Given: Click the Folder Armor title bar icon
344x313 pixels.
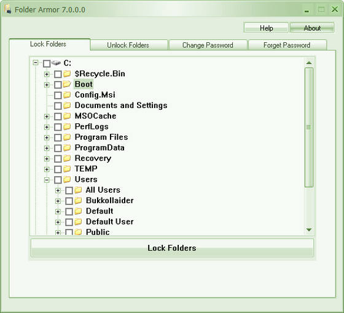Looking at the screenshot, I should coord(8,9).
